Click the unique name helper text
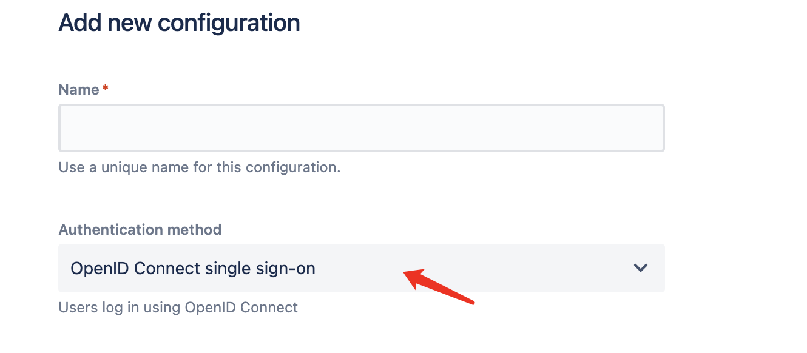This screenshot has height=353, width=807. click(199, 167)
